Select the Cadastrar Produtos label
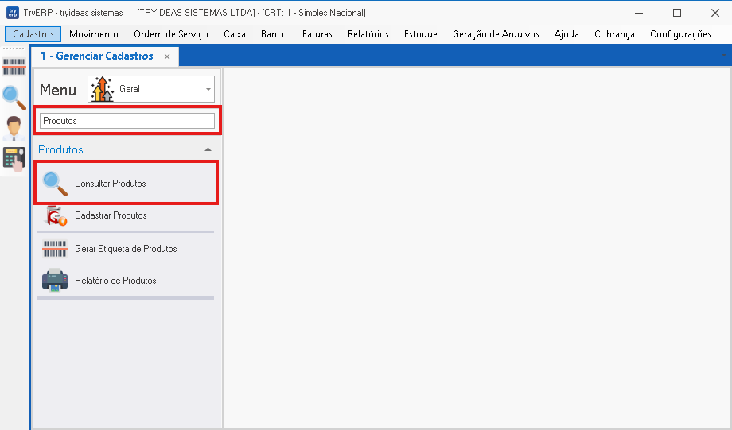Image resolution: width=732 pixels, height=430 pixels. coord(111,215)
